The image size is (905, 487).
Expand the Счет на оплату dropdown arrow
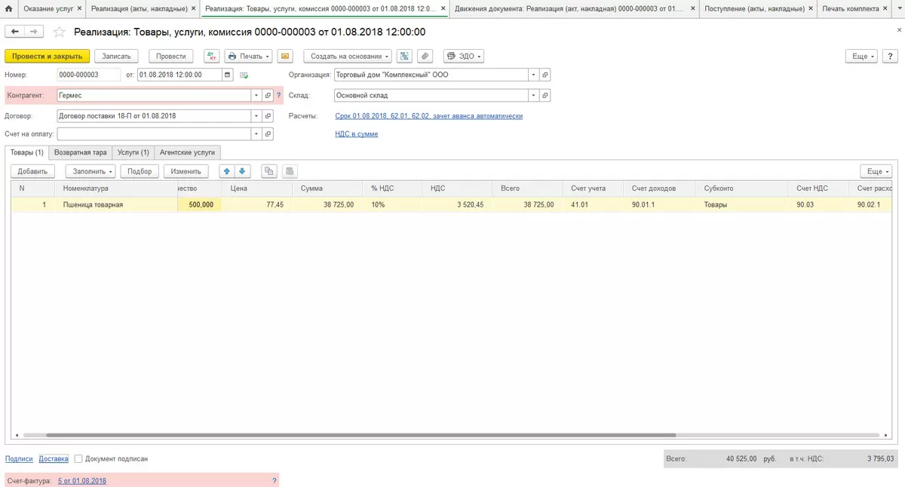[256, 133]
